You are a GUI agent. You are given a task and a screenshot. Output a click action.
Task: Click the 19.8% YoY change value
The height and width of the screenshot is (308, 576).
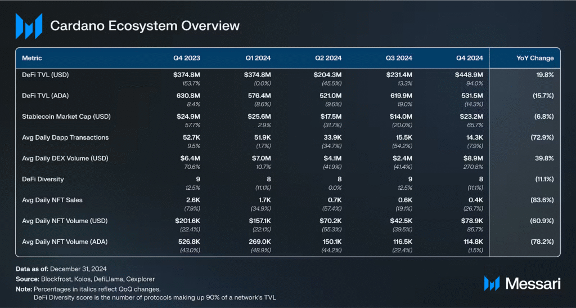(546, 75)
